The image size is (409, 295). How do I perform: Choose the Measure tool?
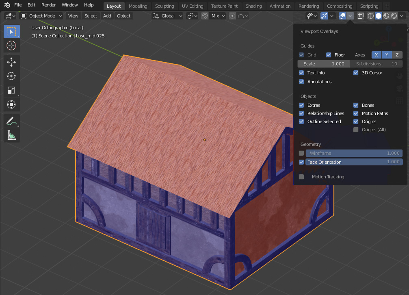pos(11,135)
